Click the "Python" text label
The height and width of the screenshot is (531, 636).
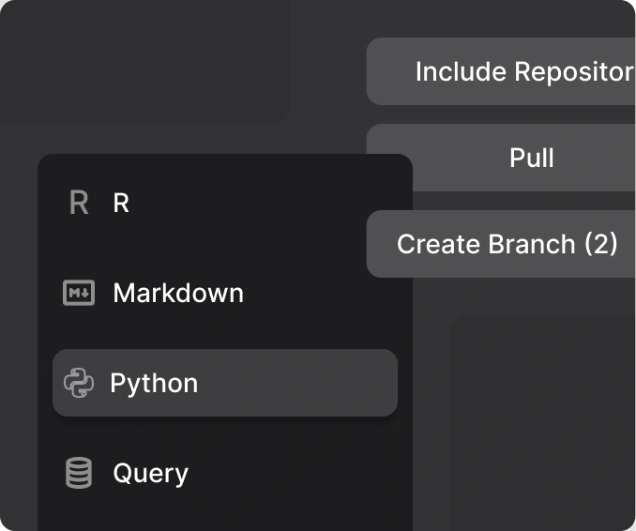tap(154, 383)
